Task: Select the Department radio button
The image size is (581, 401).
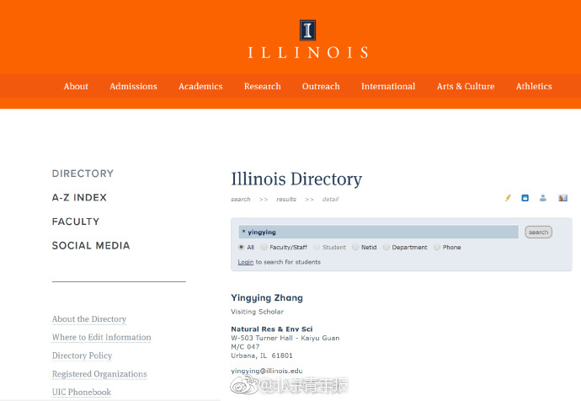Action: click(386, 247)
